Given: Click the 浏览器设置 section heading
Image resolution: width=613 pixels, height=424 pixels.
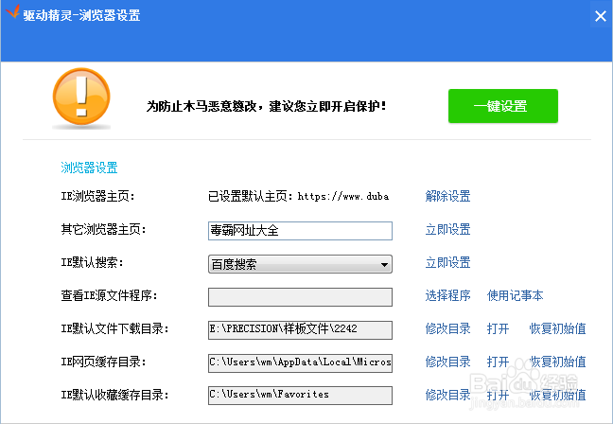Looking at the screenshot, I should [89, 168].
